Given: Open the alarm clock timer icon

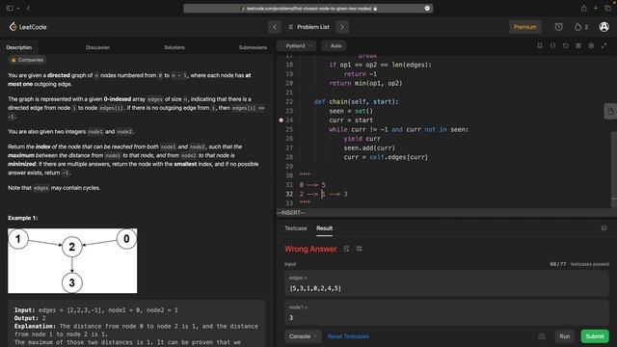Looking at the screenshot, I should 558,27.
